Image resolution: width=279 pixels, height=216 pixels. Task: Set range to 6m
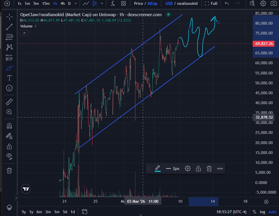tap(39, 212)
